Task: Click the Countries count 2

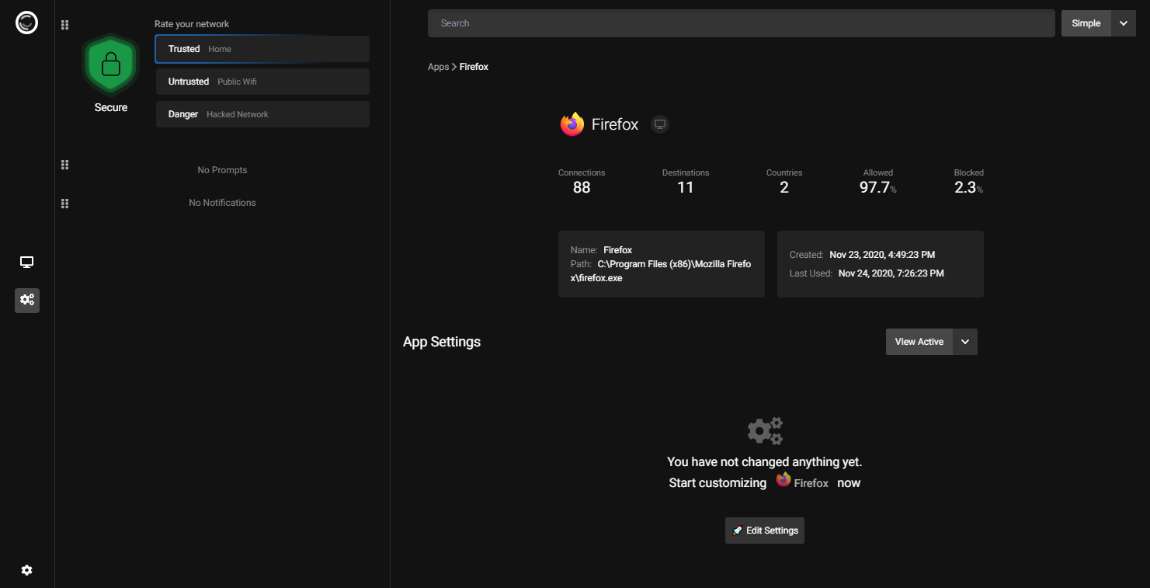Action: [784, 187]
